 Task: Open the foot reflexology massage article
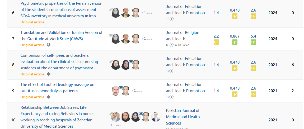(57, 87)
